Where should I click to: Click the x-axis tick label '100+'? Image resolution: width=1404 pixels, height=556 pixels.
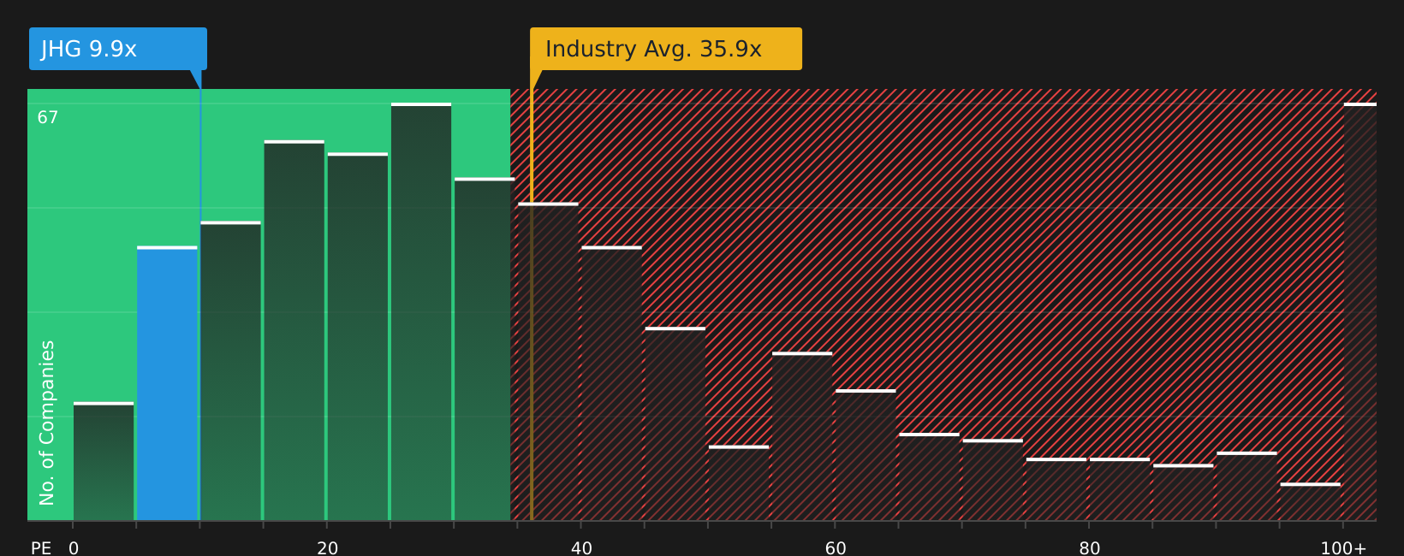[x=1343, y=547]
